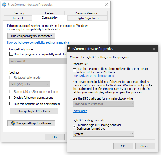Go to the General tab
161x155 pixels.
[x=18, y=18]
